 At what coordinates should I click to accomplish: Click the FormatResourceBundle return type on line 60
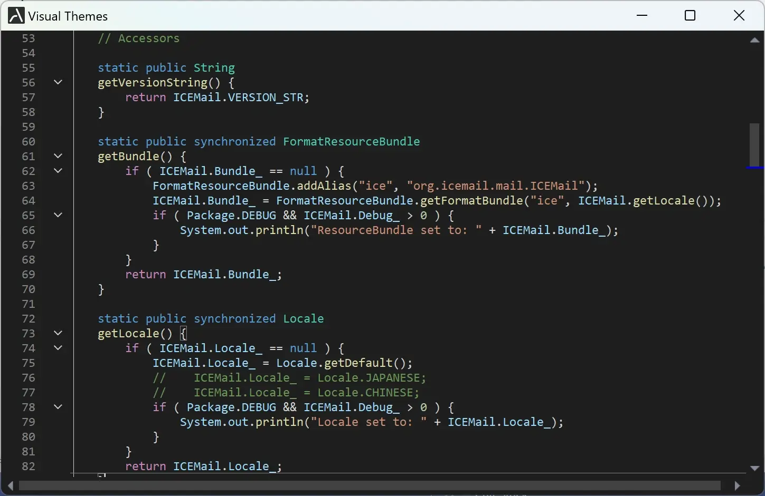(351, 141)
